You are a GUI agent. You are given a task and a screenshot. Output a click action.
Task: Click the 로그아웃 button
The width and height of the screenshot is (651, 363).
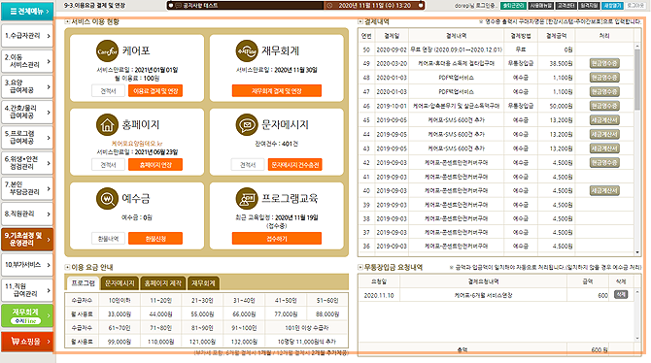[634, 6]
